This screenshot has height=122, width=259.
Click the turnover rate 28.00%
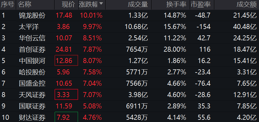tap(175, 49)
